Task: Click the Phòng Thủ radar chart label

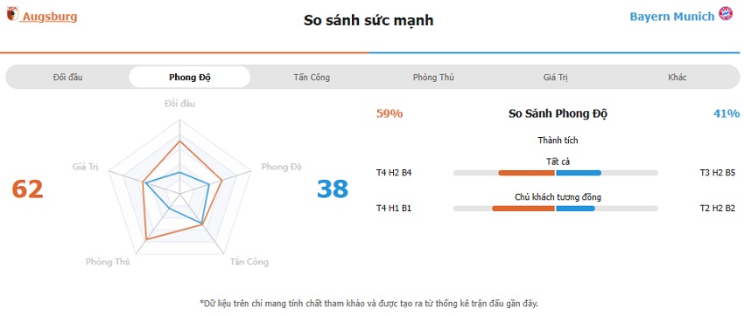Action: click(108, 262)
